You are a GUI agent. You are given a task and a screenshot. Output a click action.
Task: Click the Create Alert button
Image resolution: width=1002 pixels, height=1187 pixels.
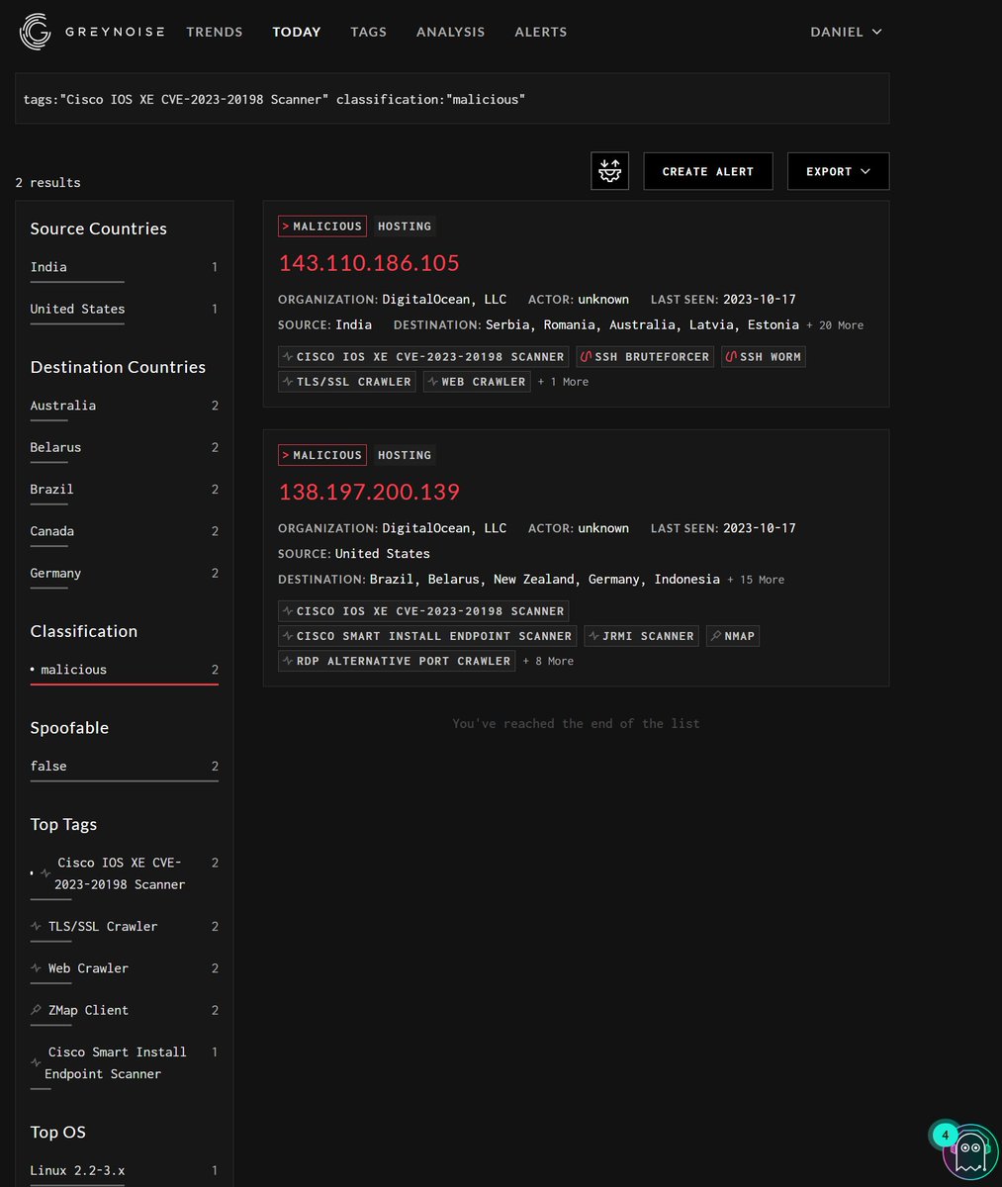pyautogui.click(x=708, y=171)
